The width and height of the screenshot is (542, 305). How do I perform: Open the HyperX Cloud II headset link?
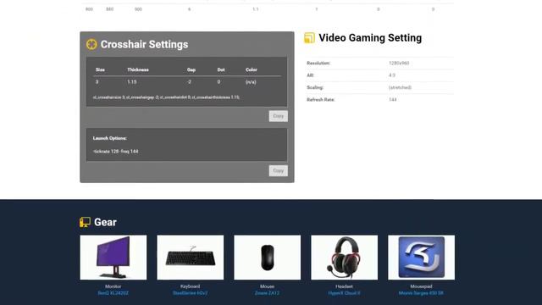(x=345, y=293)
